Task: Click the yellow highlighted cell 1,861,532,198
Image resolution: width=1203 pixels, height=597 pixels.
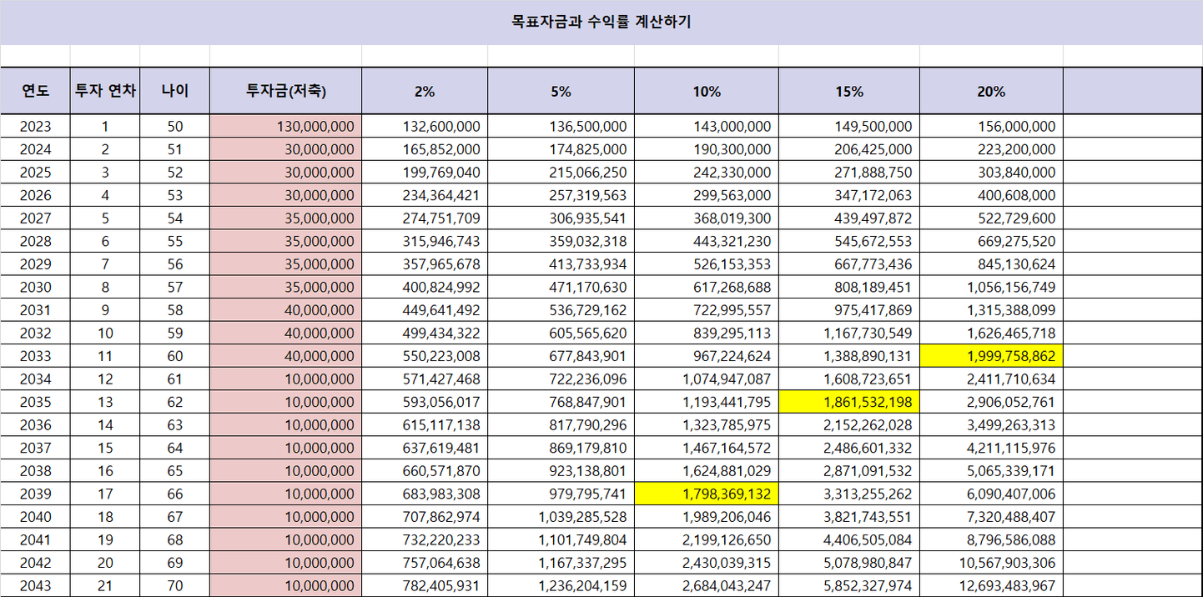Action: click(x=848, y=402)
